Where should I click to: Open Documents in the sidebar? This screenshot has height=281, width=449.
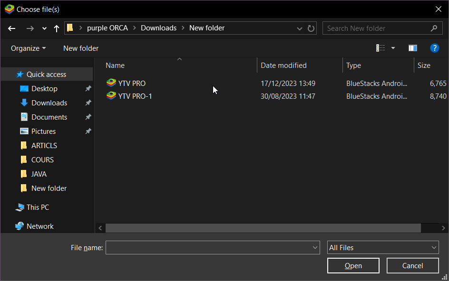point(49,117)
